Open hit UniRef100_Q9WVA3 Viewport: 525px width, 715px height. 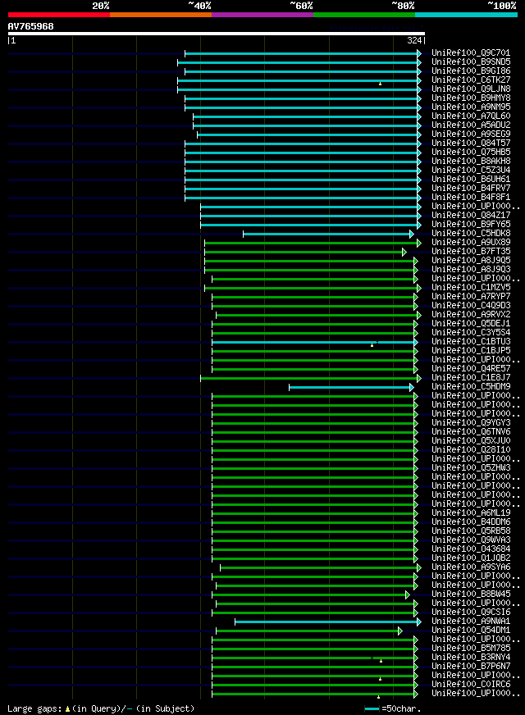pos(471,540)
